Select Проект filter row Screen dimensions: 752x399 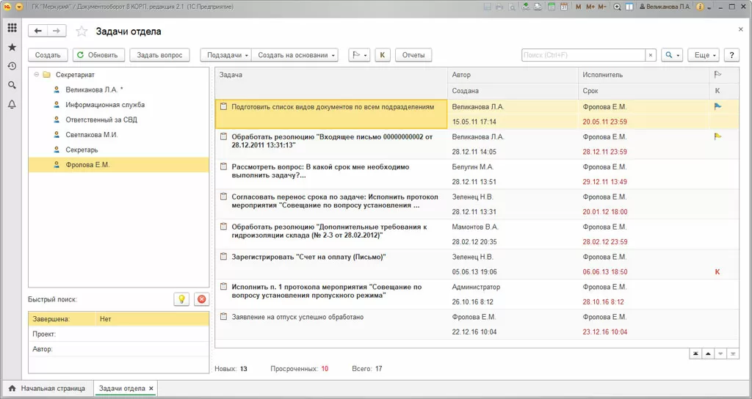(x=118, y=334)
